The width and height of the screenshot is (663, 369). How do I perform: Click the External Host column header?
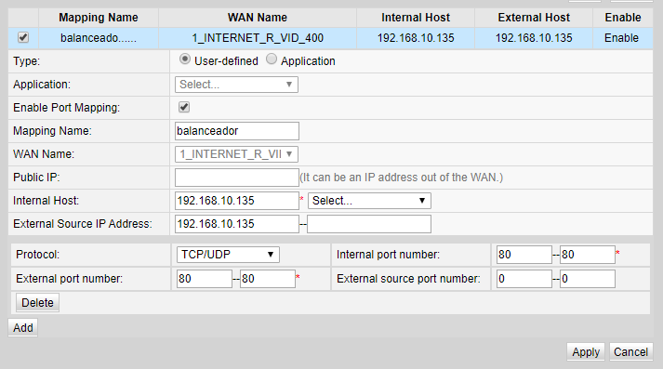(x=534, y=18)
